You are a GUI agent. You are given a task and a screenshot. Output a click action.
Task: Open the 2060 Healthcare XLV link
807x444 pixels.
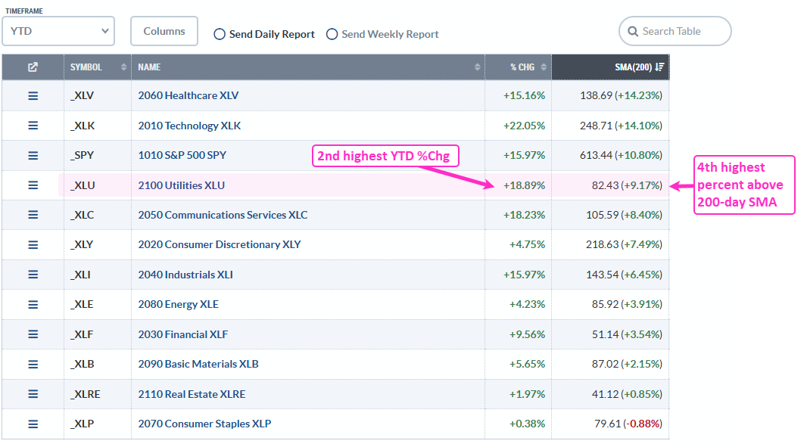[x=188, y=96]
